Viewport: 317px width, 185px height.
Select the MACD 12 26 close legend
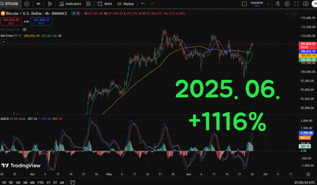tap(13, 119)
